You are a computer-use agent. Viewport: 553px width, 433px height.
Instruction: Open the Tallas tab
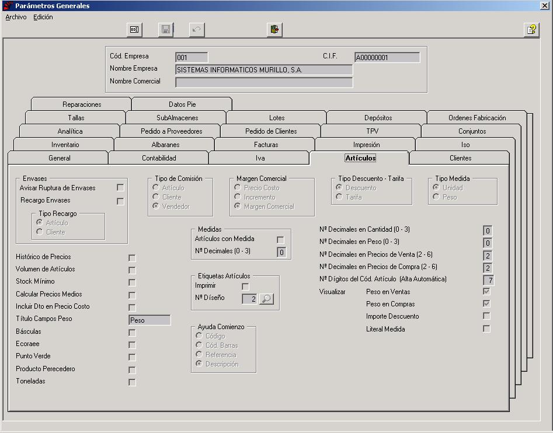click(76, 118)
